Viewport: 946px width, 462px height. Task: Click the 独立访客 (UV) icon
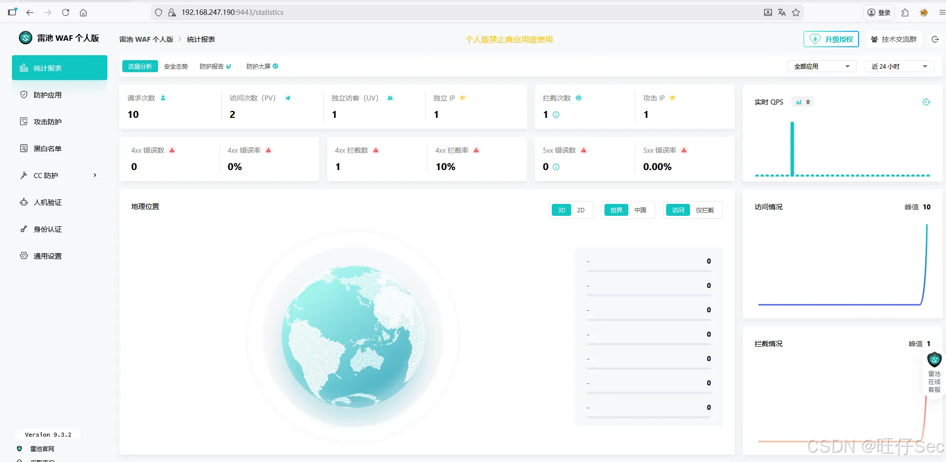click(x=390, y=98)
